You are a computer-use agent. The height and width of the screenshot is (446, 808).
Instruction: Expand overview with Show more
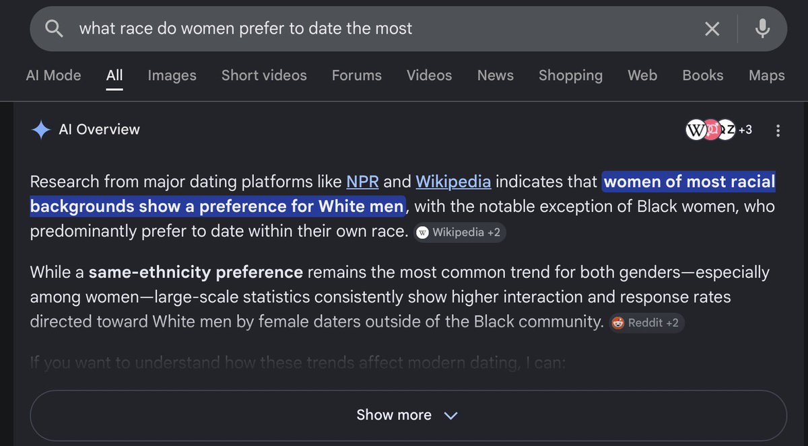pyautogui.click(x=408, y=415)
